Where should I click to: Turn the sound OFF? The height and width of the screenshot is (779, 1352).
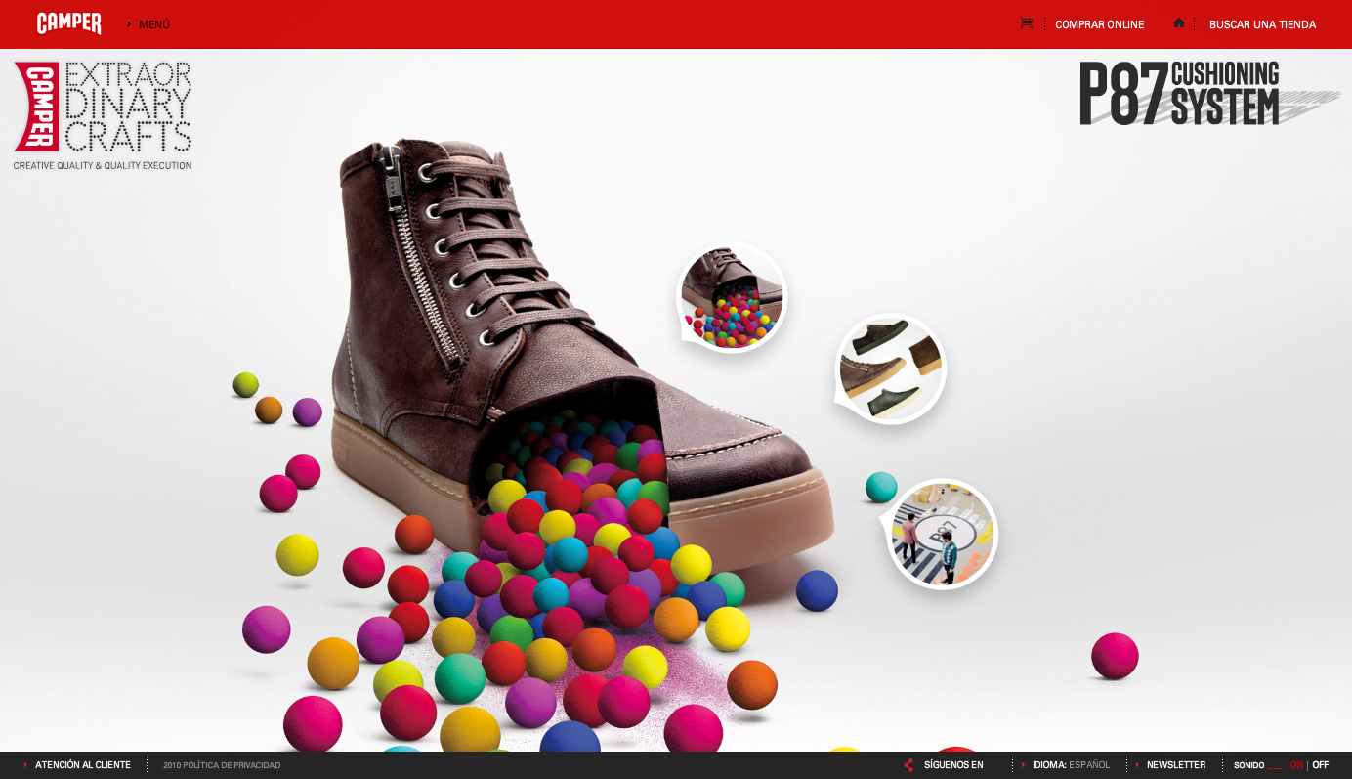1321,765
